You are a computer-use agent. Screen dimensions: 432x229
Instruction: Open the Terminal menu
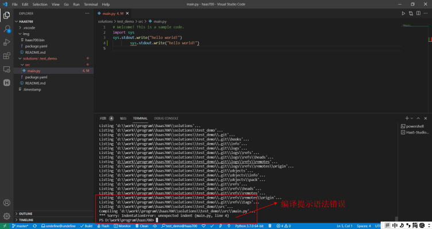91,4
